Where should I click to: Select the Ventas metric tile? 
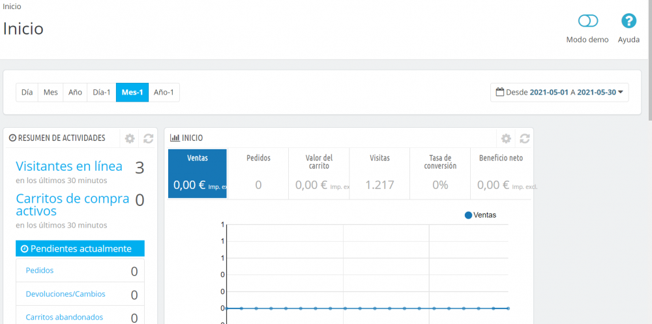click(198, 173)
